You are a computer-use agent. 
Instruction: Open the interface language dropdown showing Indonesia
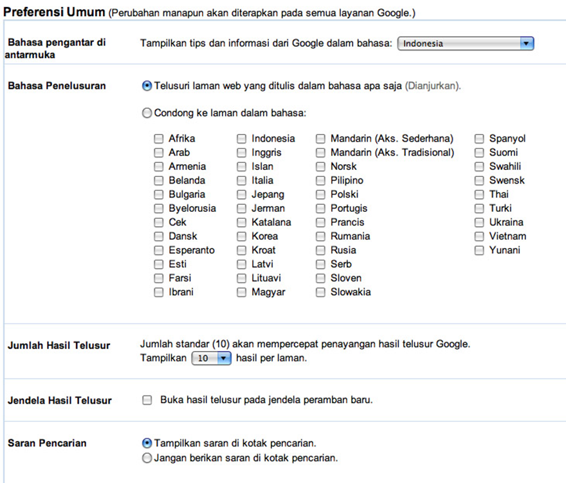465,43
